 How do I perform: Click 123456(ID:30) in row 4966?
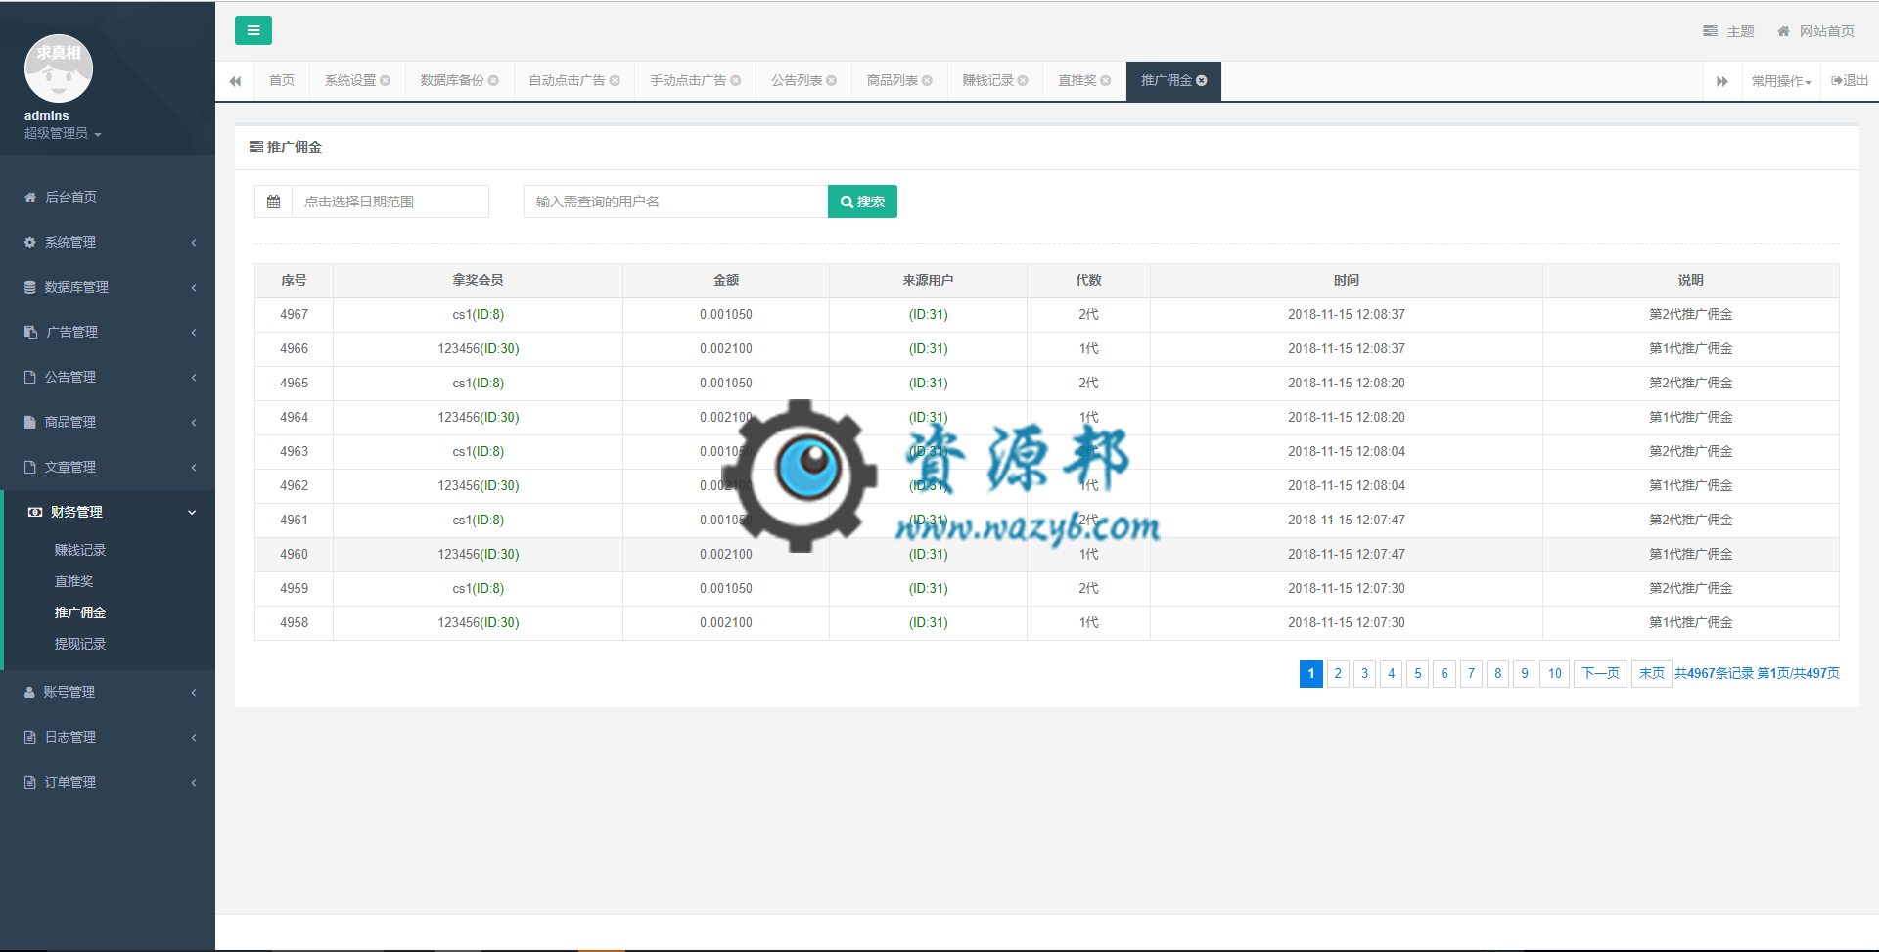point(479,348)
